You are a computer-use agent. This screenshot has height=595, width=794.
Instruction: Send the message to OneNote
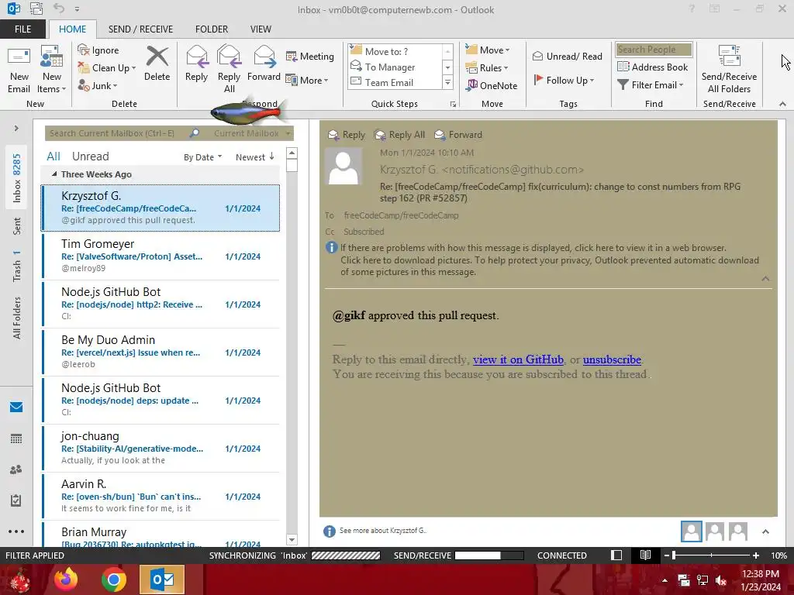(x=491, y=85)
